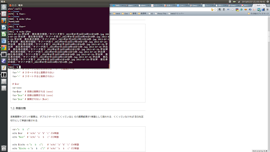Click terminal line 'echo $foo' at [980]
270x152 pixels.
[x=19, y=19]
